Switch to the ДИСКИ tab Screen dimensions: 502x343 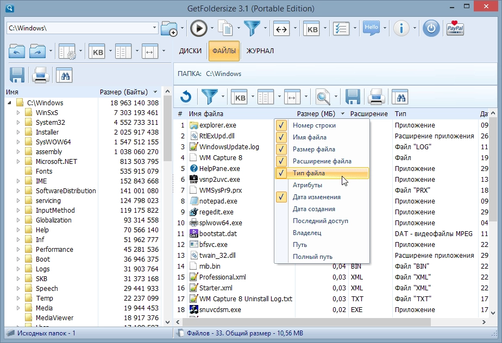coord(190,51)
